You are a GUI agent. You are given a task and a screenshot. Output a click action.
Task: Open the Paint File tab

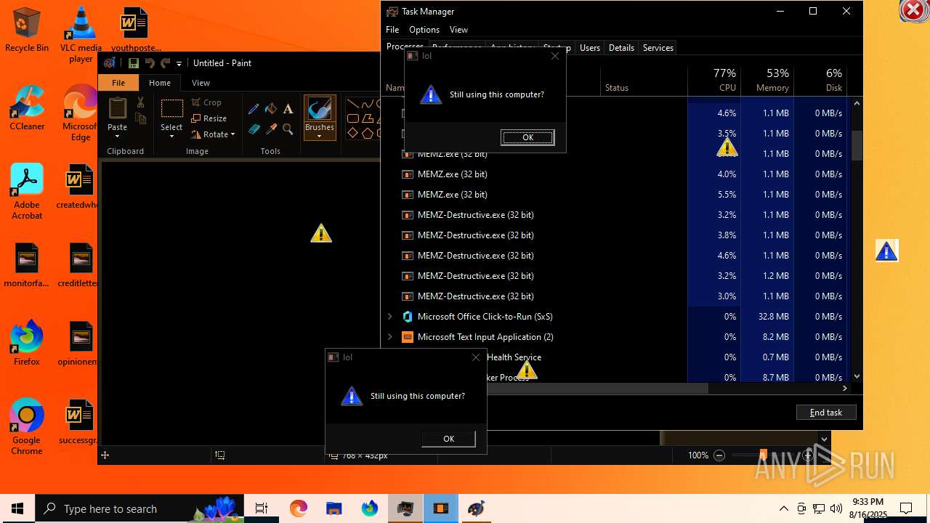(x=118, y=83)
